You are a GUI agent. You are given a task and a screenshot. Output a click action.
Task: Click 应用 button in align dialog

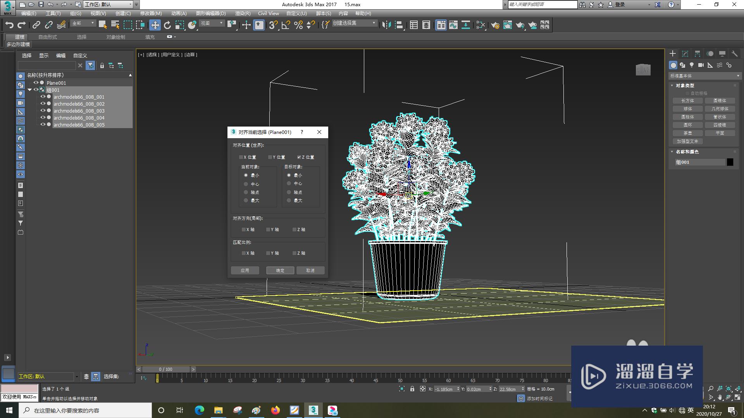[245, 270]
